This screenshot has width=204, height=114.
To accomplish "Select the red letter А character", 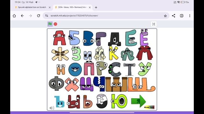I will 59,38.
